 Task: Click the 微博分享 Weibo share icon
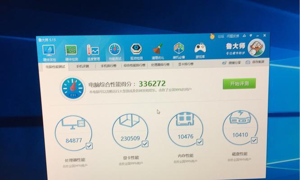pos(224,63)
